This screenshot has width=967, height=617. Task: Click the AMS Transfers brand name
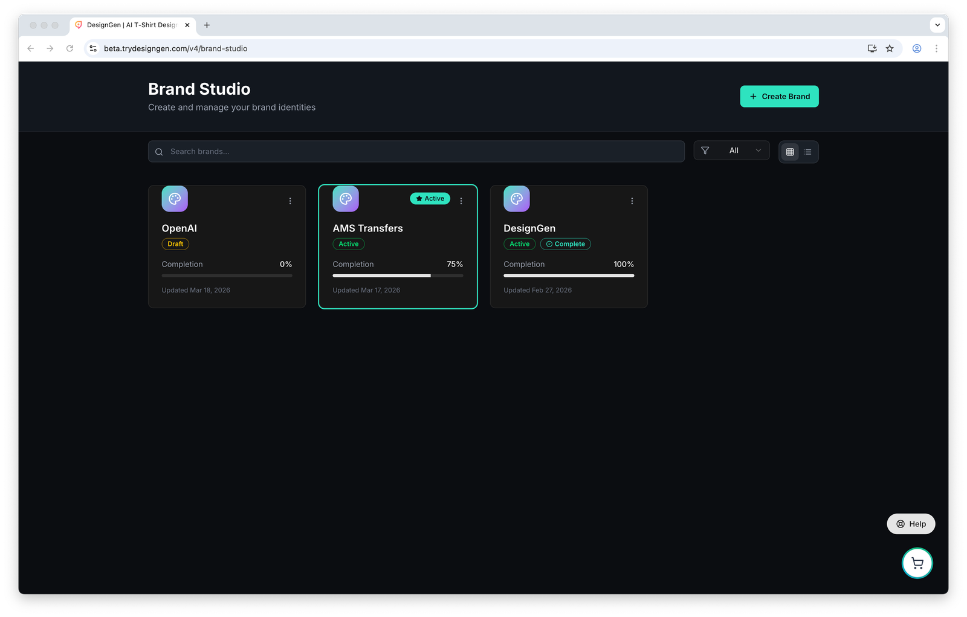click(367, 228)
